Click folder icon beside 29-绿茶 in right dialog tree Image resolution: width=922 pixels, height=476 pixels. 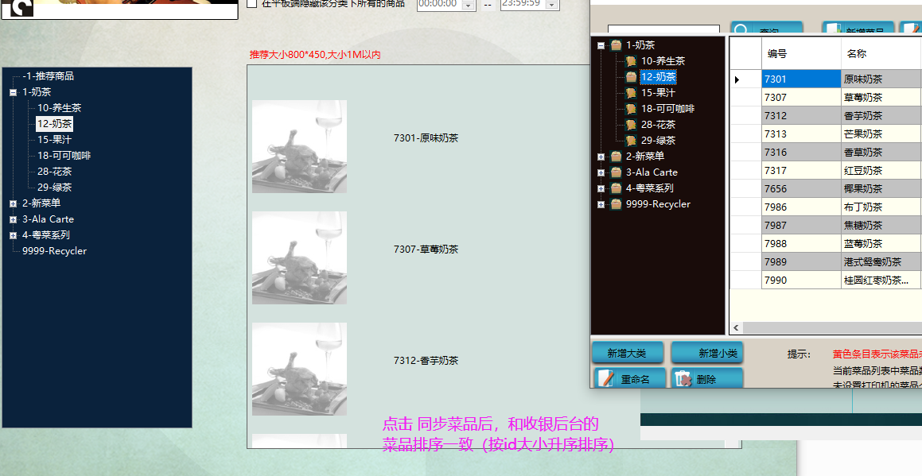(631, 141)
